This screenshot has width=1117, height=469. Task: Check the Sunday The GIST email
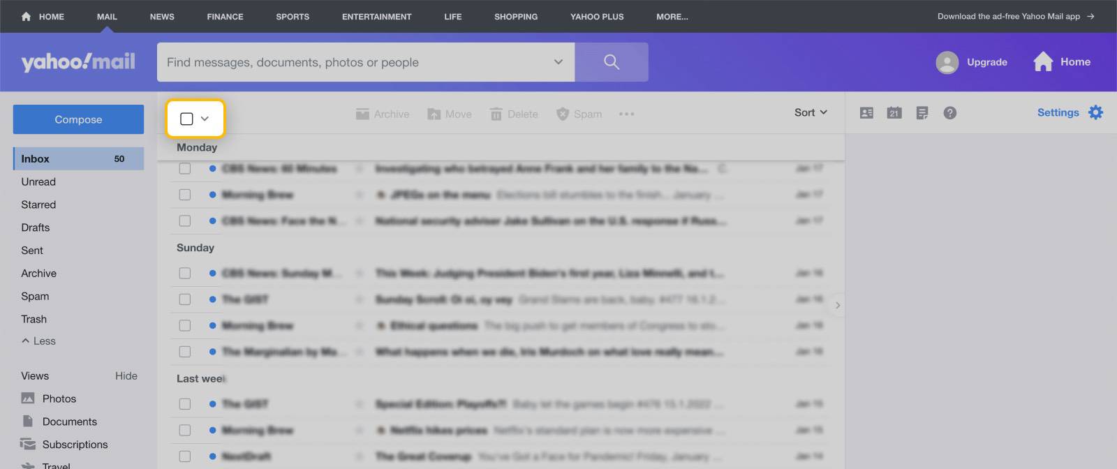click(x=185, y=299)
